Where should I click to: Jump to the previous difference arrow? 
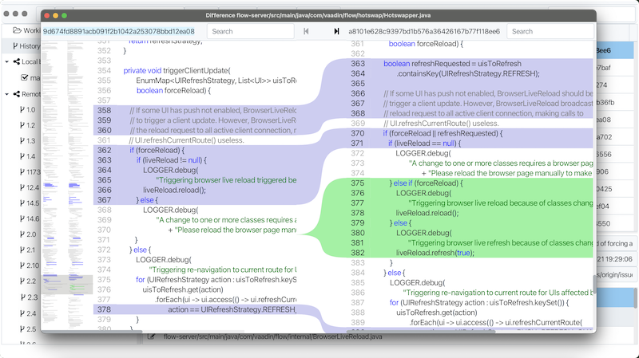307,31
